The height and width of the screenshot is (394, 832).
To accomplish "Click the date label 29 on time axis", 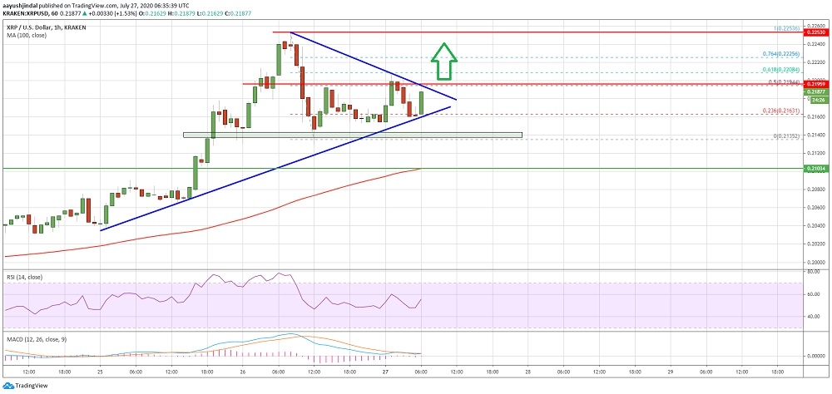I will click(671, 373).
